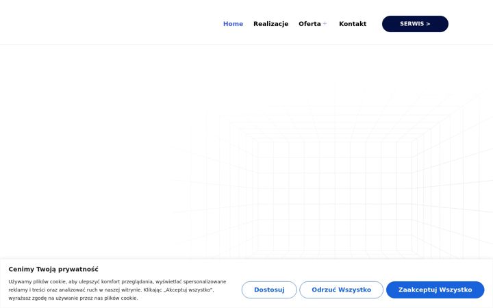
Task: Expand the Oferta submenu plus icon
Action: (x=325, y=23)
